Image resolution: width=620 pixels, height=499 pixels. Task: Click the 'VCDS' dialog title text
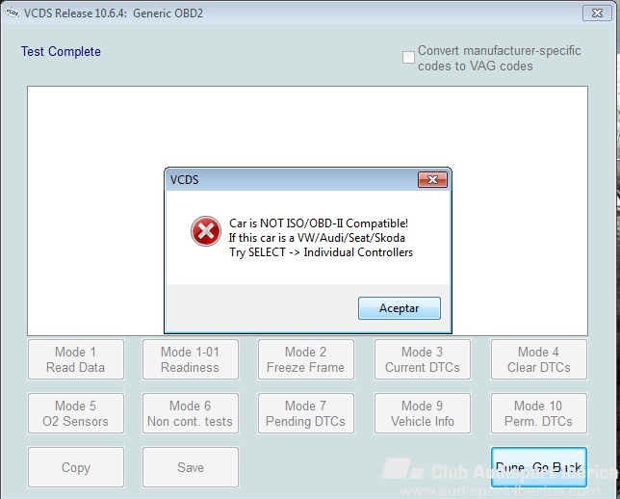[184, 179]
